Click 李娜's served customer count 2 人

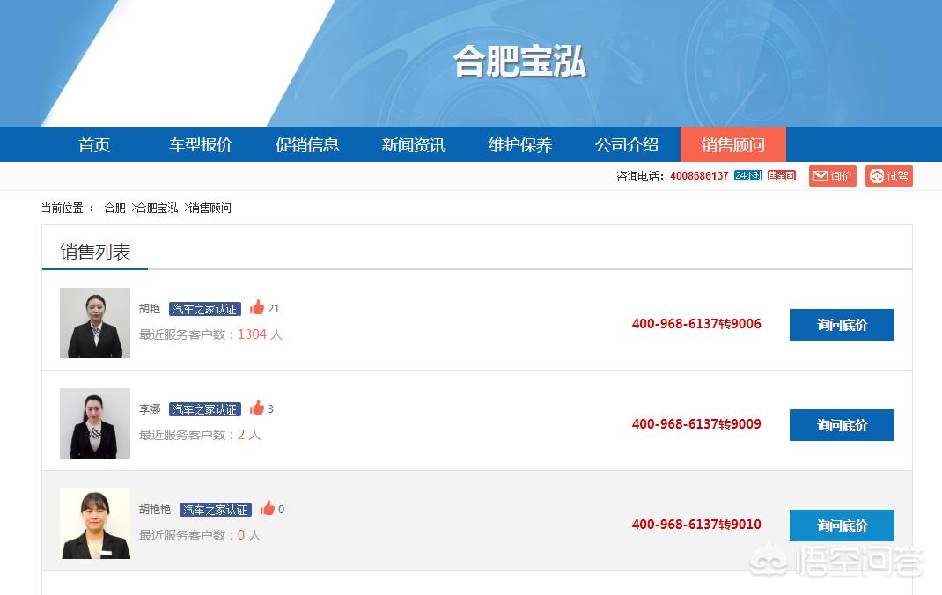(x=249, y=435)
